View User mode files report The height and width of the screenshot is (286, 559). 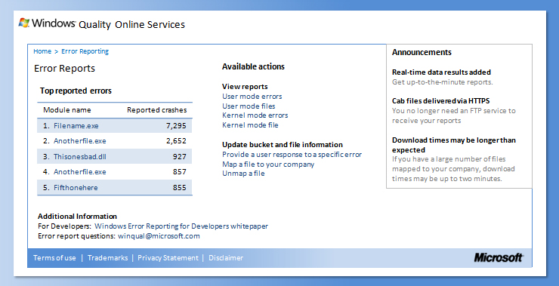249,106
